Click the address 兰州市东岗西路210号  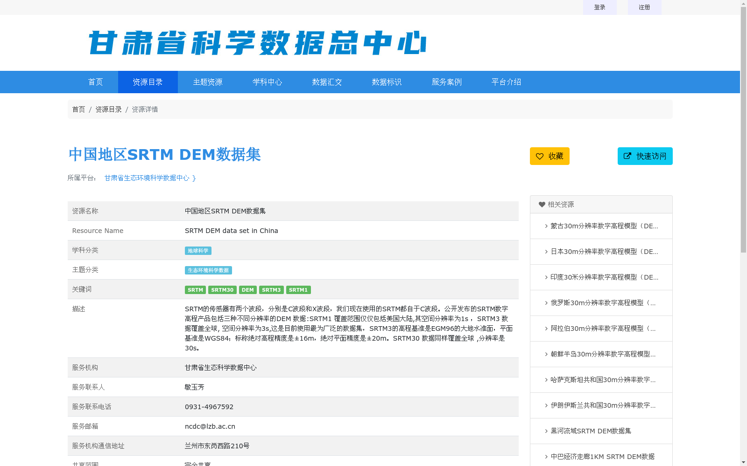(x=217, y=446)
